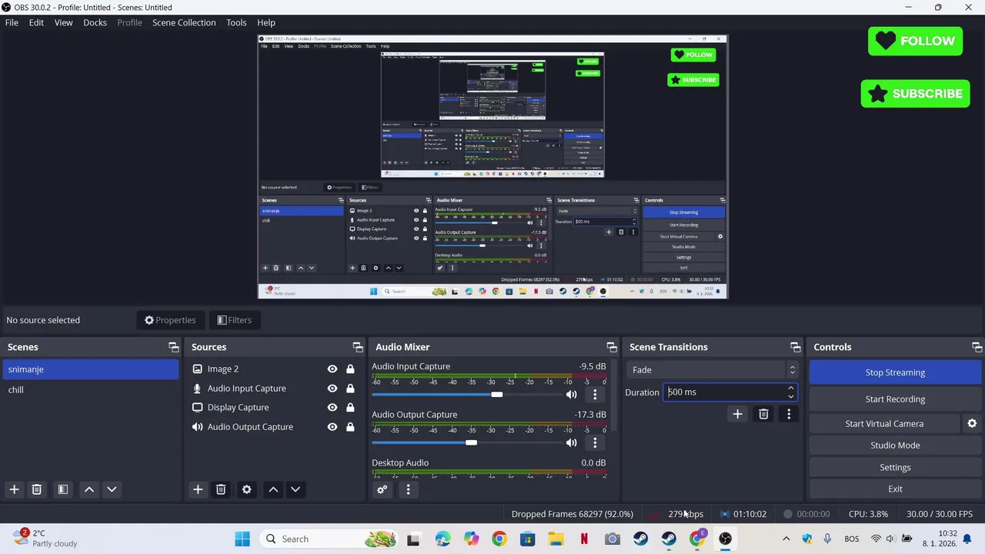Screen dimensions: 985x554
Task: Hide the Display Capture source
Action: tap(332, 408)
